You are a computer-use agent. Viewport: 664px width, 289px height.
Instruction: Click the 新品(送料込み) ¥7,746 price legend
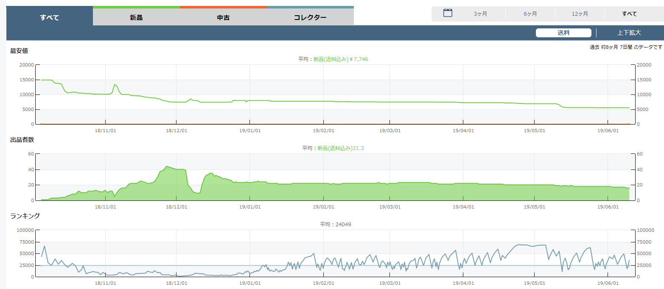(340, 59)
